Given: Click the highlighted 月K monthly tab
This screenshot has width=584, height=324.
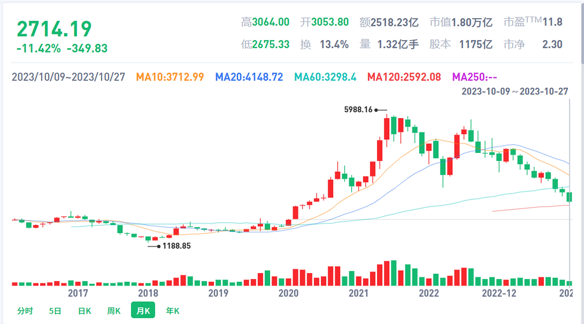Looking at the screenshot, I should tap(143, 310).
